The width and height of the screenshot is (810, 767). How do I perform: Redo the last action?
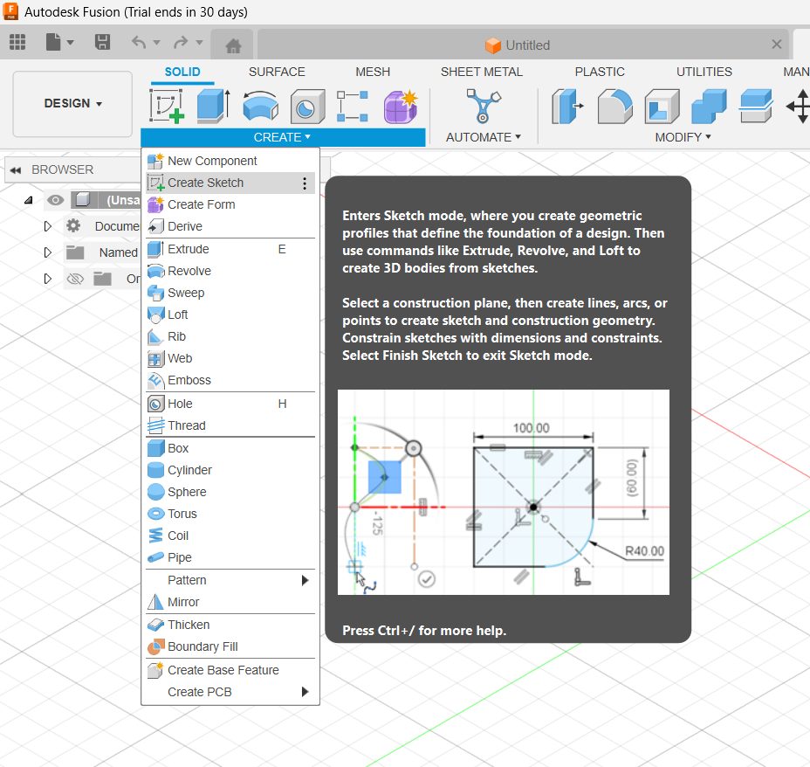click(181, 42)
